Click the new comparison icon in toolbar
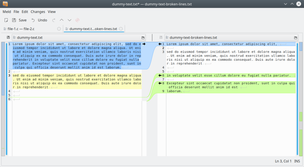This screenshot has width=304, height=167. click(x=6, y=20)
